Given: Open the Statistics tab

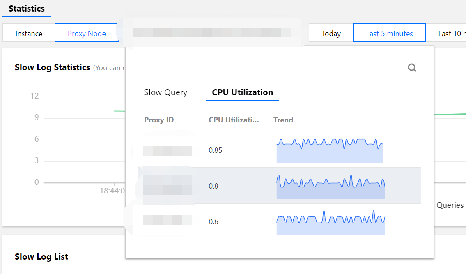Looking at the screenshot, I should pos(27,9).
